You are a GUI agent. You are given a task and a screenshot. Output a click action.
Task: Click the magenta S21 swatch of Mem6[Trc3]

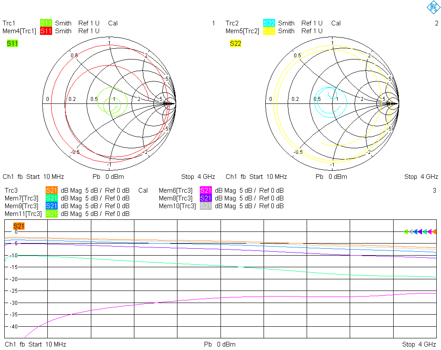tap(205, 191)
